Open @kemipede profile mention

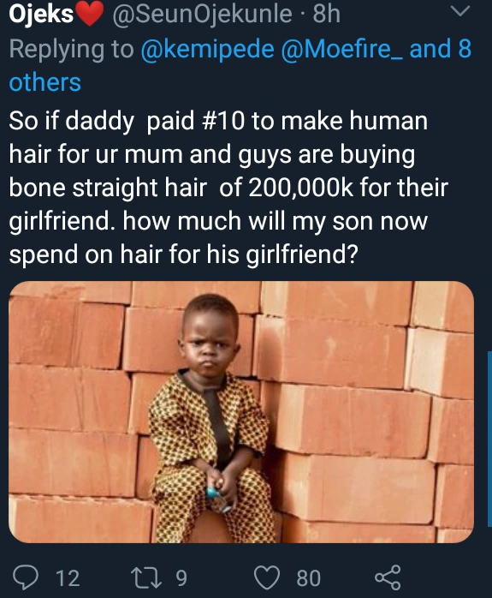[208, 49]
